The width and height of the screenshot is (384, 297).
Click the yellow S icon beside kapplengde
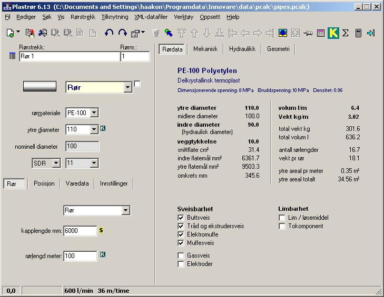[x=101, y=230]
